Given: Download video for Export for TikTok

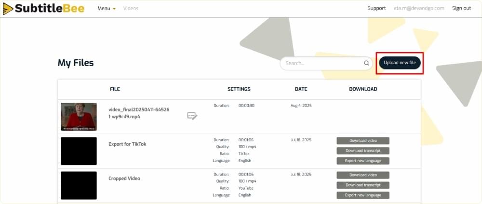Looking at the screenshot, I should click(x=363, y=141).
